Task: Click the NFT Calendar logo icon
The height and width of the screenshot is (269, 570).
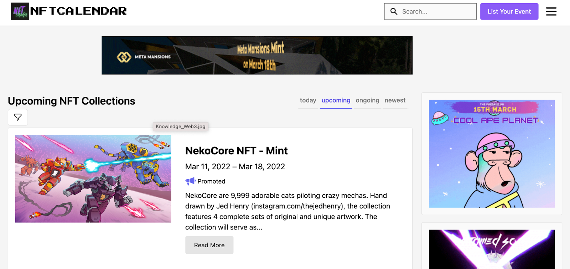Action: [x=20, y=11]
